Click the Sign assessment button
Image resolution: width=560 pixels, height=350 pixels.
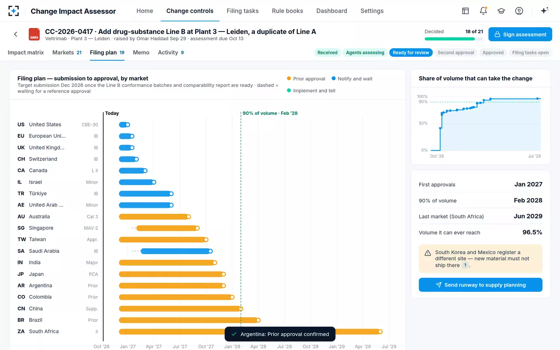[x=520, y=34]
